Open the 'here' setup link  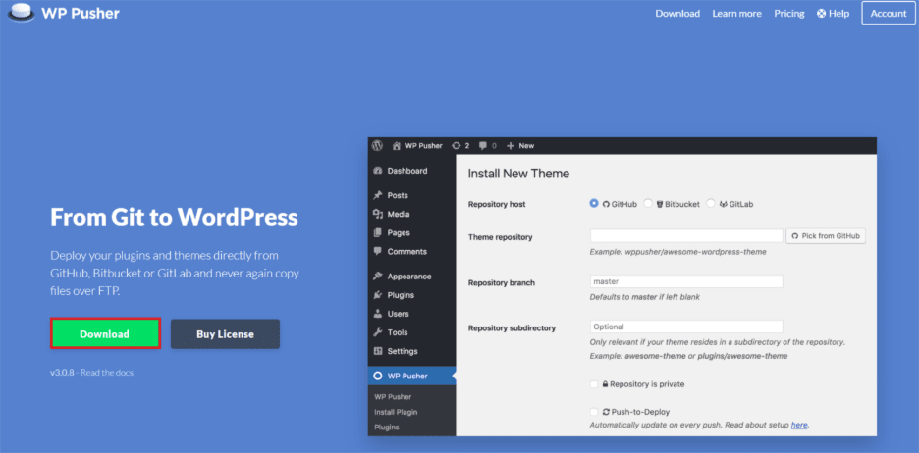tap(799, 425)
